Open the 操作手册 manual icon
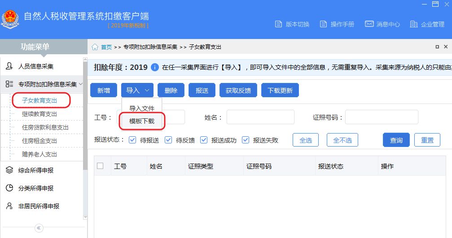This screenshot has height=238, width=452. coord(323,24)
